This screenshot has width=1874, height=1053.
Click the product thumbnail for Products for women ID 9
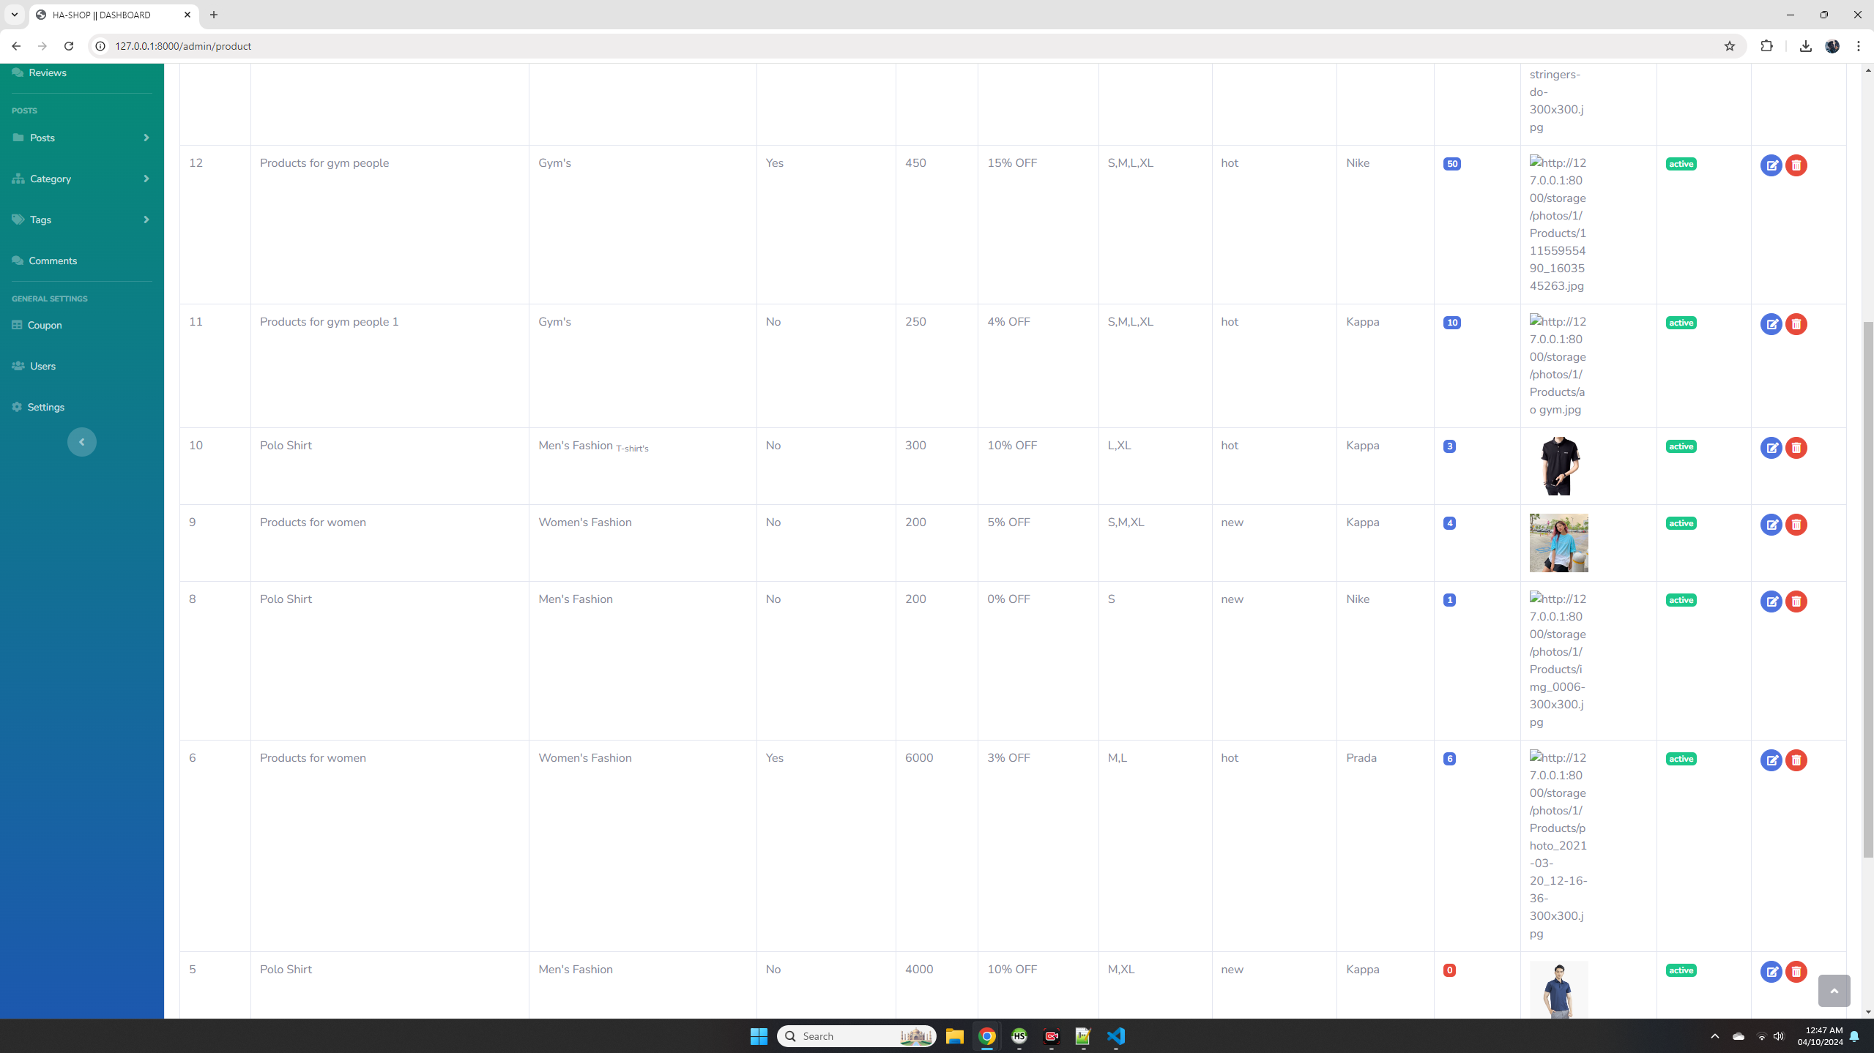[1558, 542]
